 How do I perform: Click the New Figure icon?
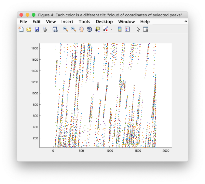click(x=21, y=29)
